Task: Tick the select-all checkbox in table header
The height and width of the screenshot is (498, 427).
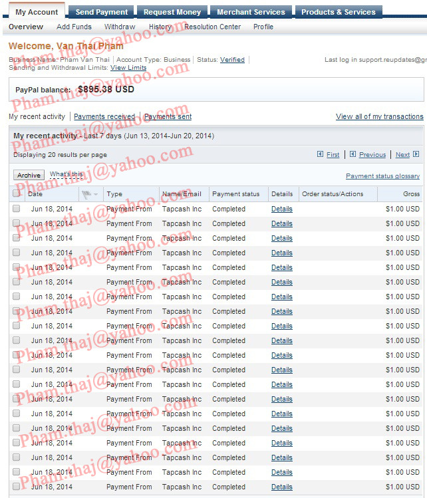Action: (16, 193)
